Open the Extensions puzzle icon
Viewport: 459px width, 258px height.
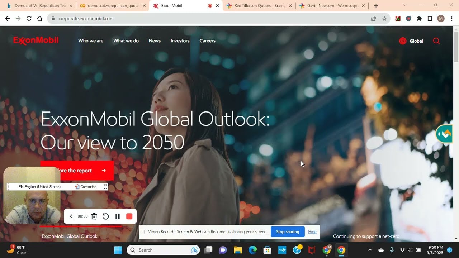click(x=419, y=19)
